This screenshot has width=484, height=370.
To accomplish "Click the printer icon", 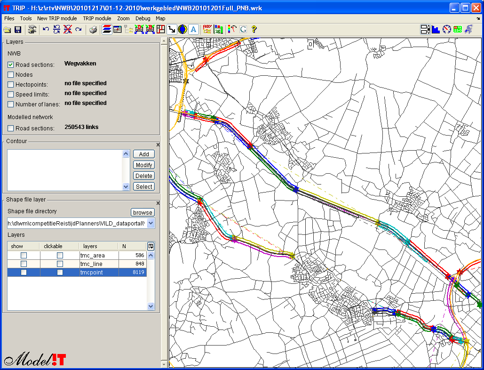I will [x=93, y=30].
